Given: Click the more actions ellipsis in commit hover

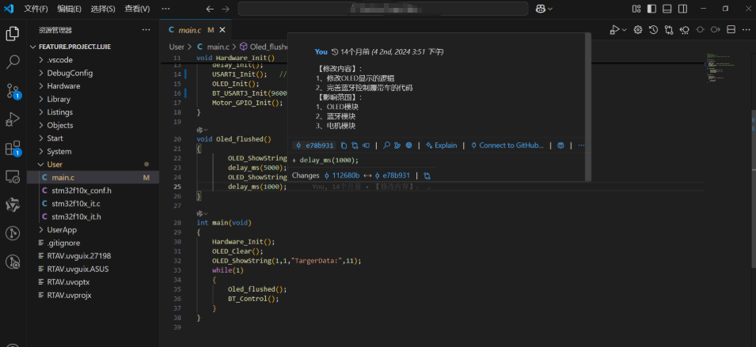Looking at the screenshot, I should coord(581,145).
